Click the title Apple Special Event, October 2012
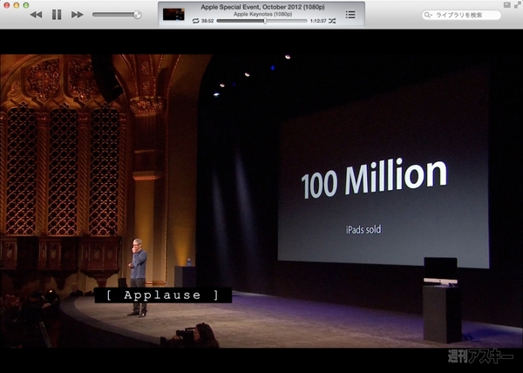The width and height of the screenshot is (523, 373). click(x=263, y=7)
